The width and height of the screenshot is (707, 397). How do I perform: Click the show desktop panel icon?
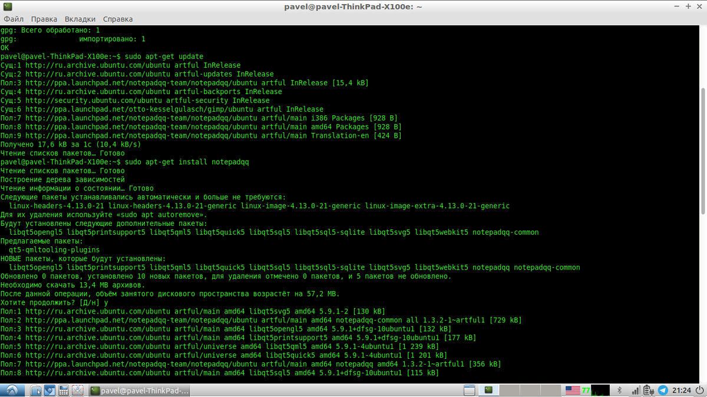(x=470, y=390)
